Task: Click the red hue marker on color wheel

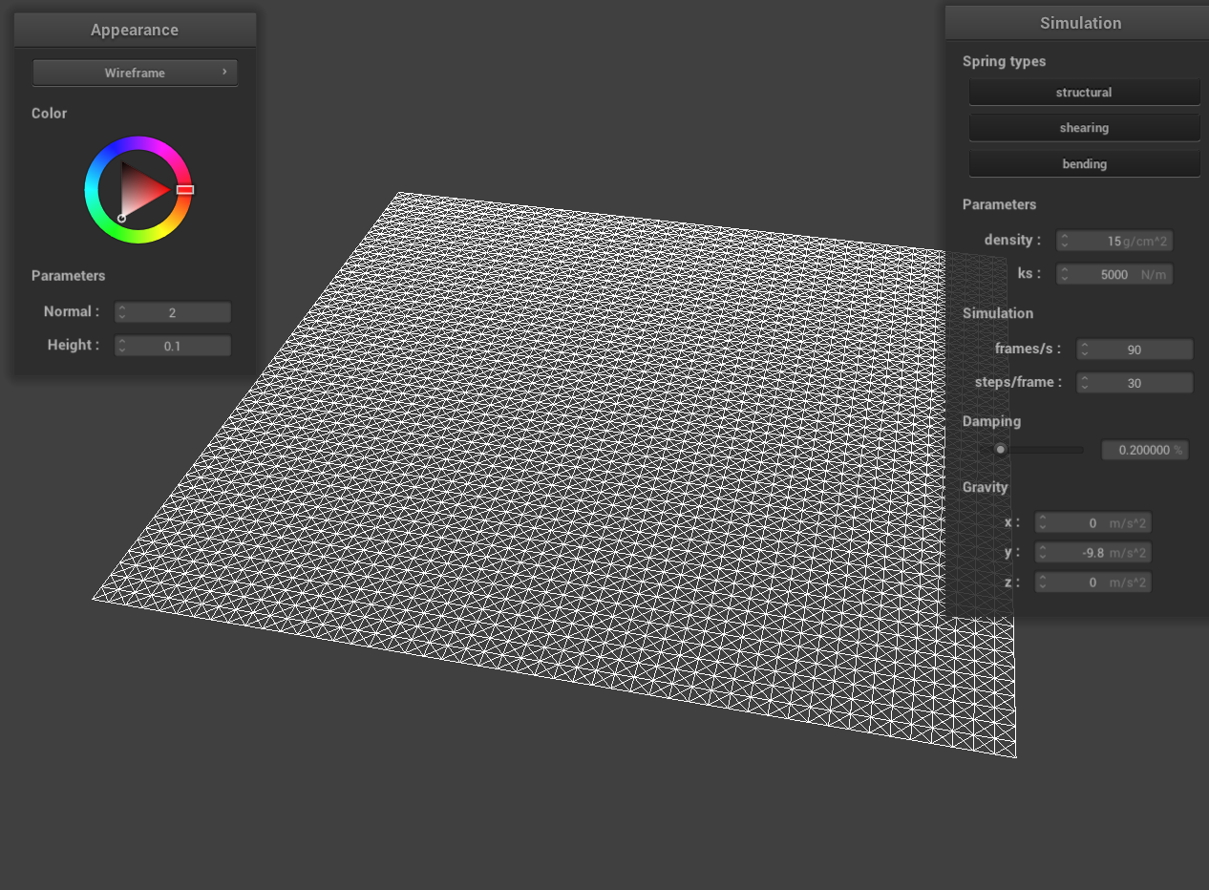Action: [185, 190]
